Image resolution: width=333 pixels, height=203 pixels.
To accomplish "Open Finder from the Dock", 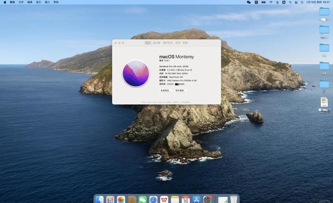I will [99, 199].
